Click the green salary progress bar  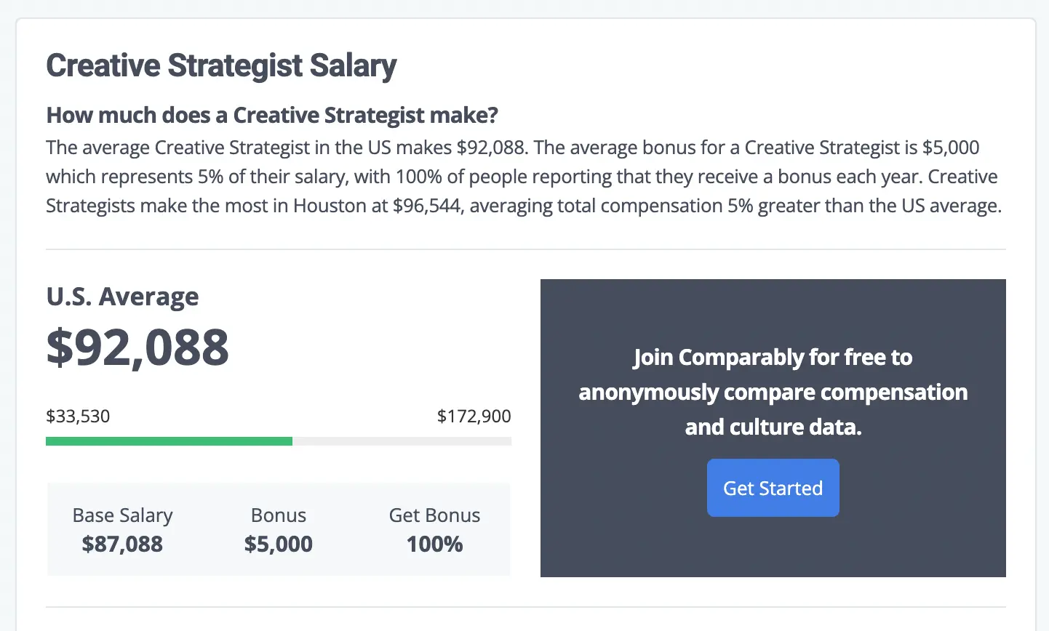tap(167, 441)
